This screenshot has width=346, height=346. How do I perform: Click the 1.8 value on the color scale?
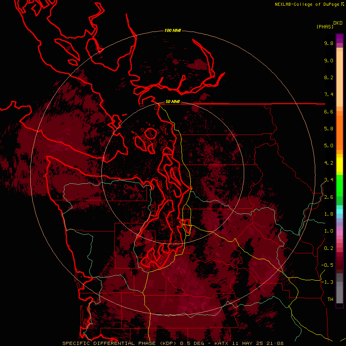329,214
